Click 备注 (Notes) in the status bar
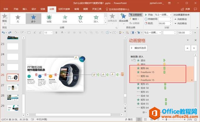The height and width of the screenshot is (122, 200). tap(129, 119)
